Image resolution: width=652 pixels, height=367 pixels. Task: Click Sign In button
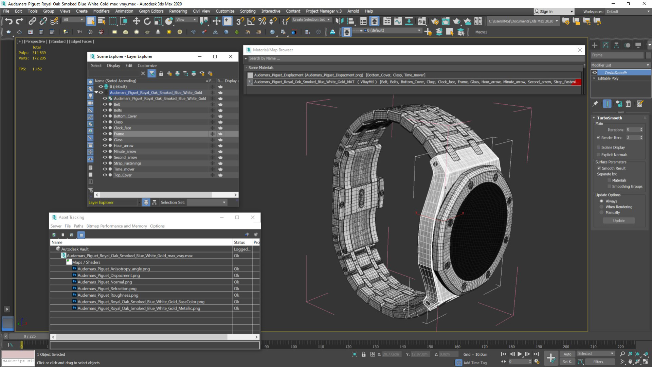pos(554,12)
